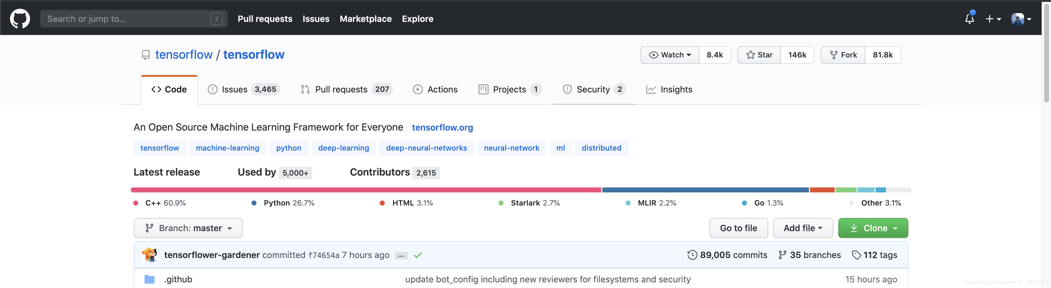Click the Insights graph icon
This screenshot has width=1051, height=288.
tap(651, 90)
